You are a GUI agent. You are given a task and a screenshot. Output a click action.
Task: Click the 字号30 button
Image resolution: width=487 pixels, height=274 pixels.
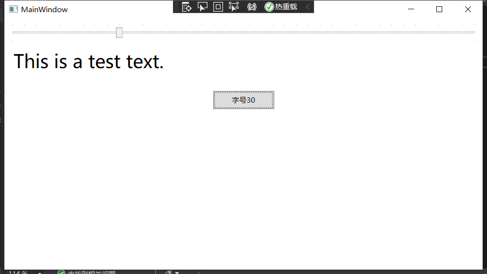[243, 100]
